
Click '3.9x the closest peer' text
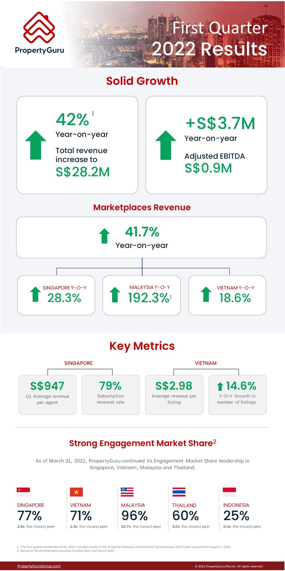(36, 526)
